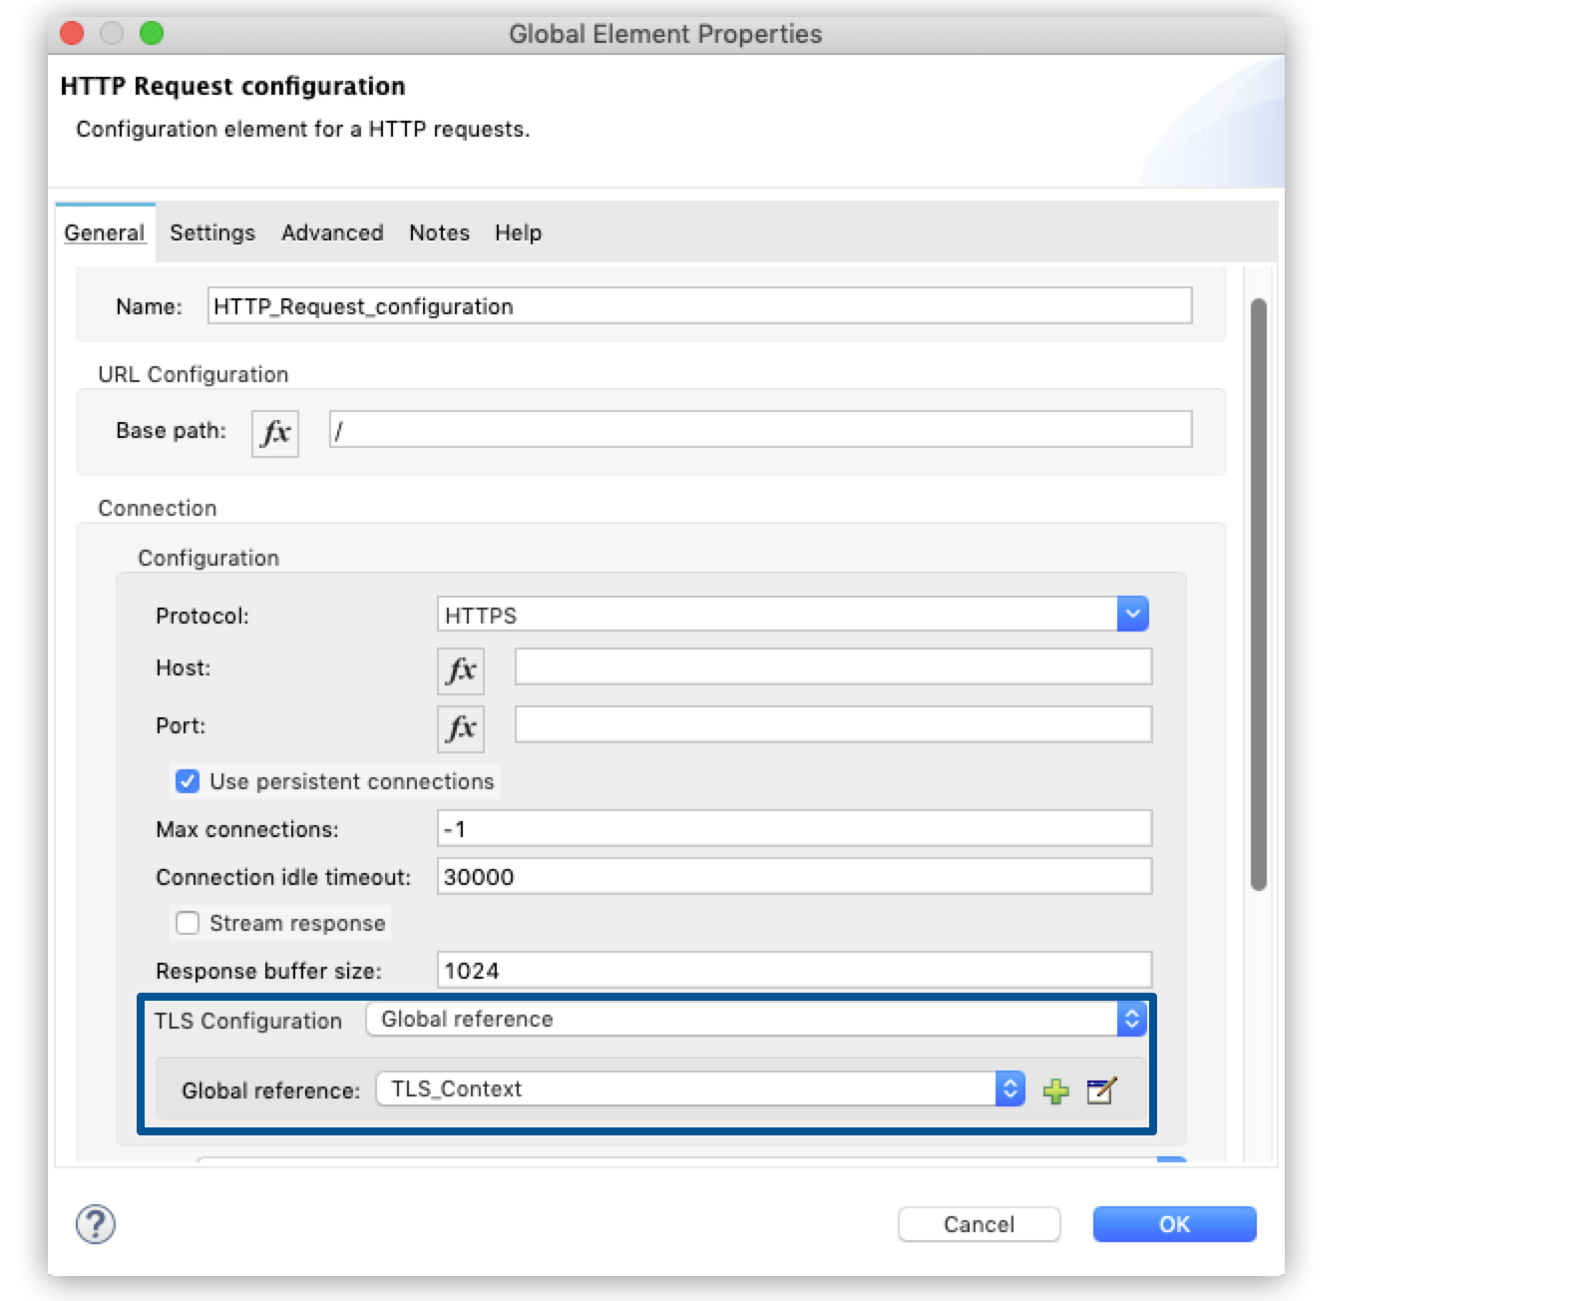This screenshot has height=1301, width=1596.
Task: Add a new TLS context with green plus
Action: [x=1055, y=1090]
